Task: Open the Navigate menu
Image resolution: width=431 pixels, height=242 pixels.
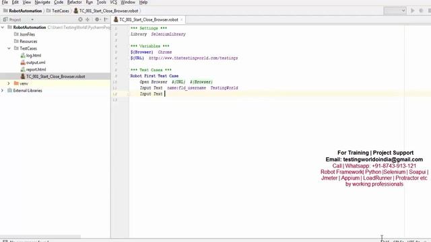Action: coord(42,2)
